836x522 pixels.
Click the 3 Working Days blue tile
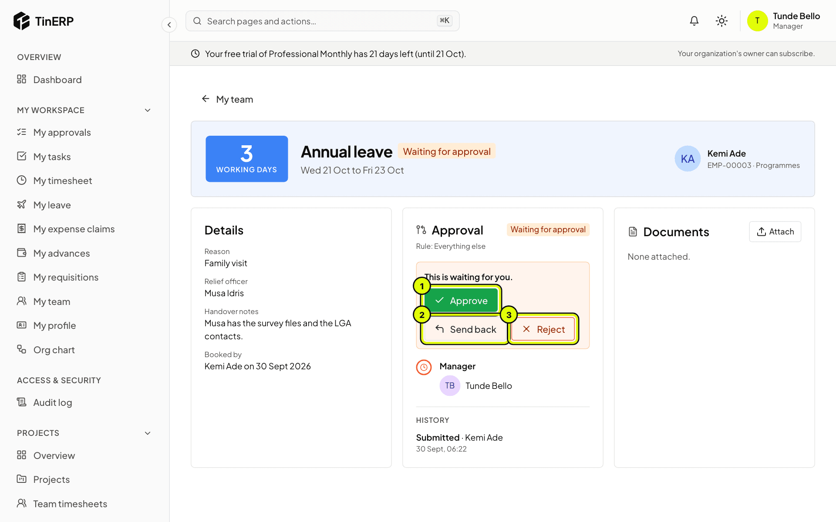tap(246, 159)
